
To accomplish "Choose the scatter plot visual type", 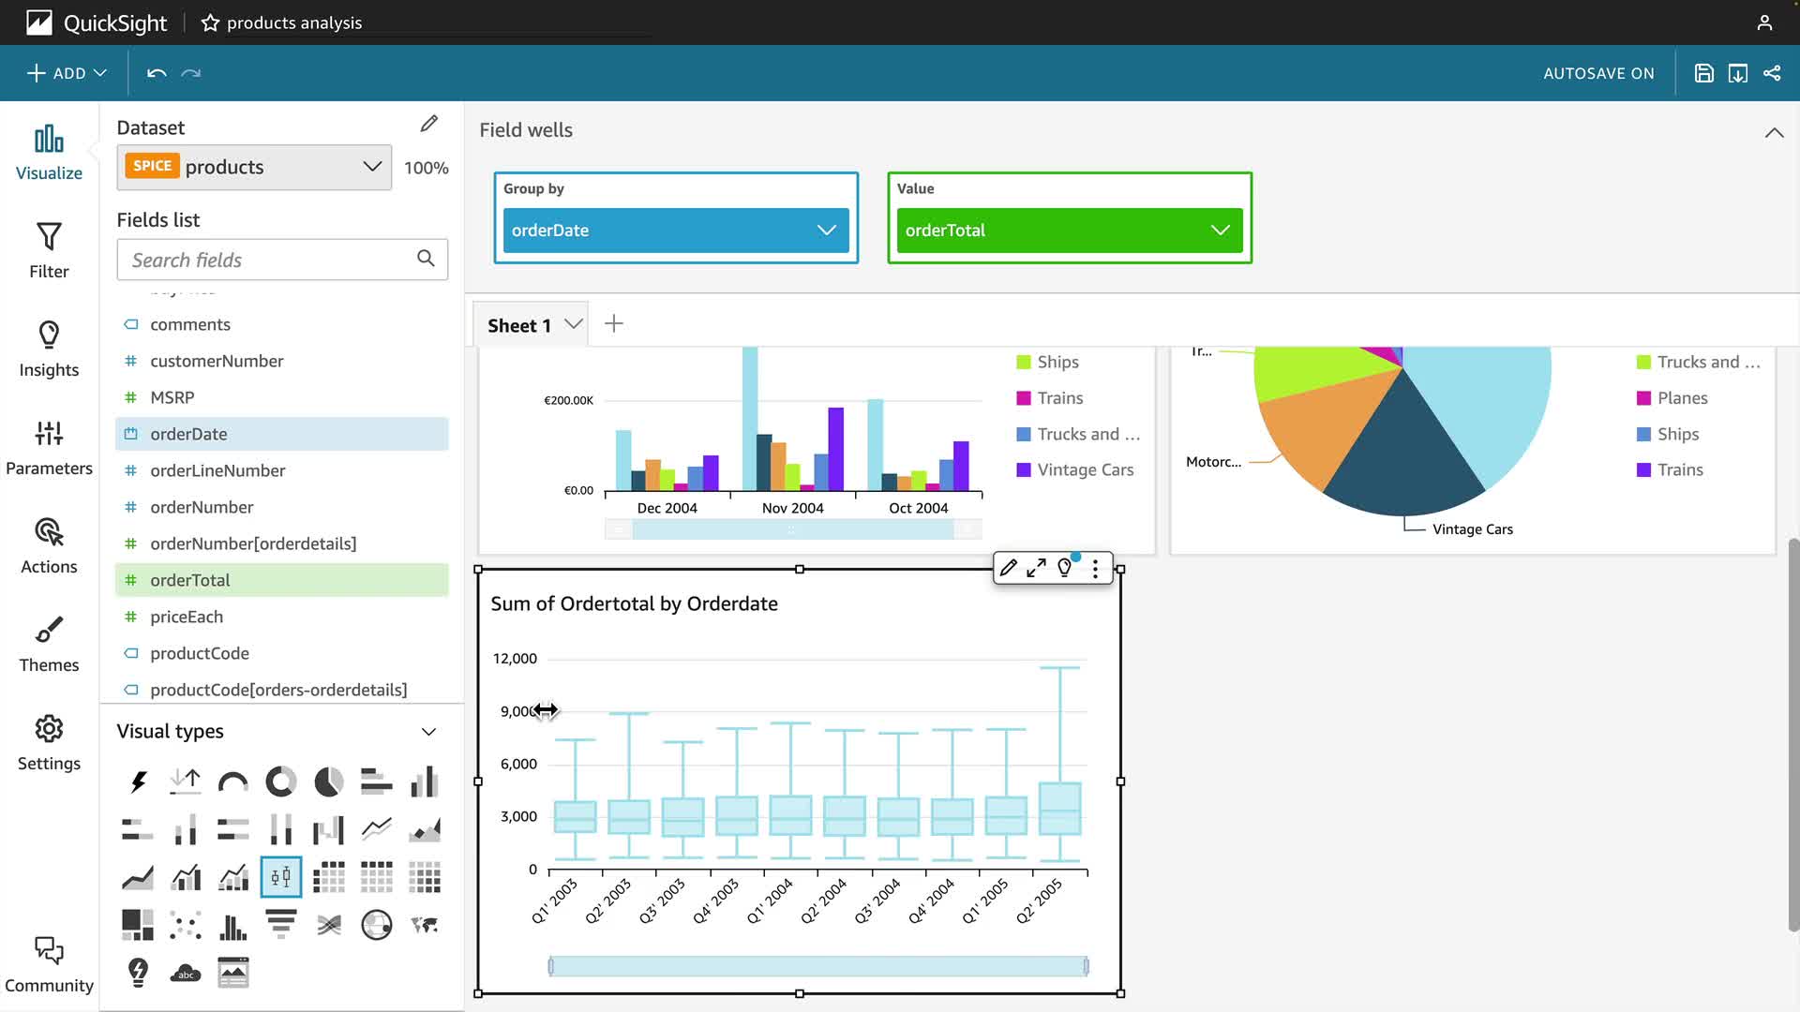I will tap(186, 924).
